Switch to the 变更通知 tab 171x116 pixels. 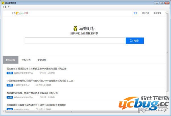pyautogui.click(x=42, y=60)
